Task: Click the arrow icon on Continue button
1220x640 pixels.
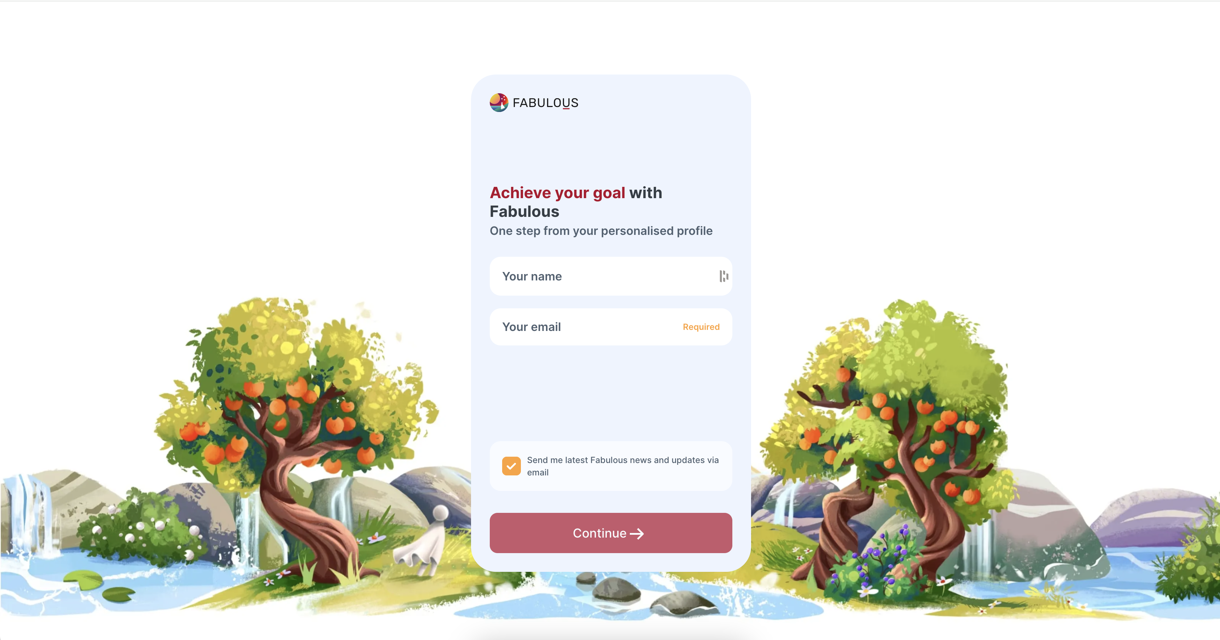Action: (x=637, y=534)
